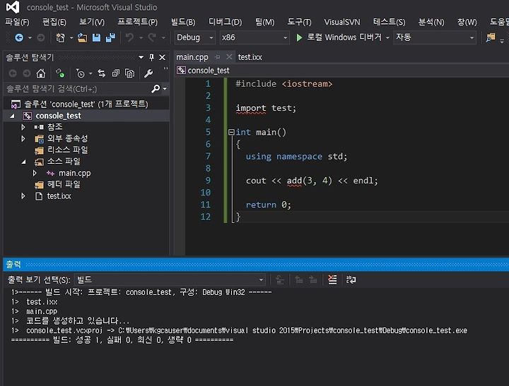Open the 보기(V) menu
The height and width of the screenshot is (386, 509).
pos(92,22)
